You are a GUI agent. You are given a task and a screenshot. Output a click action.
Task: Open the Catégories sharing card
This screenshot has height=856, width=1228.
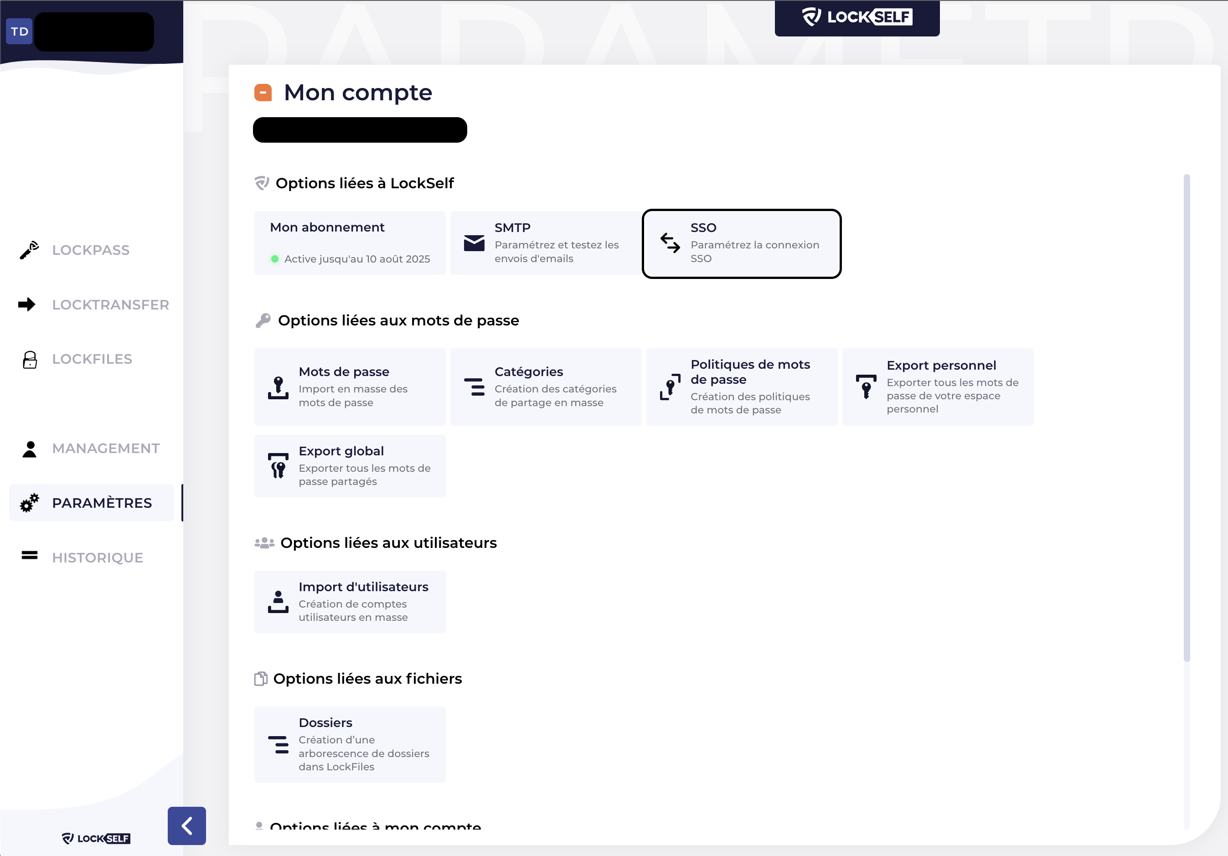(x=546, y=387)
